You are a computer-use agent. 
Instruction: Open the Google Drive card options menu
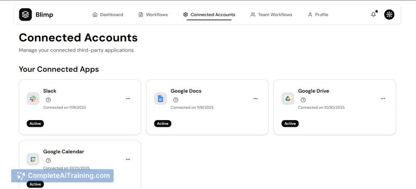(383, 98)
